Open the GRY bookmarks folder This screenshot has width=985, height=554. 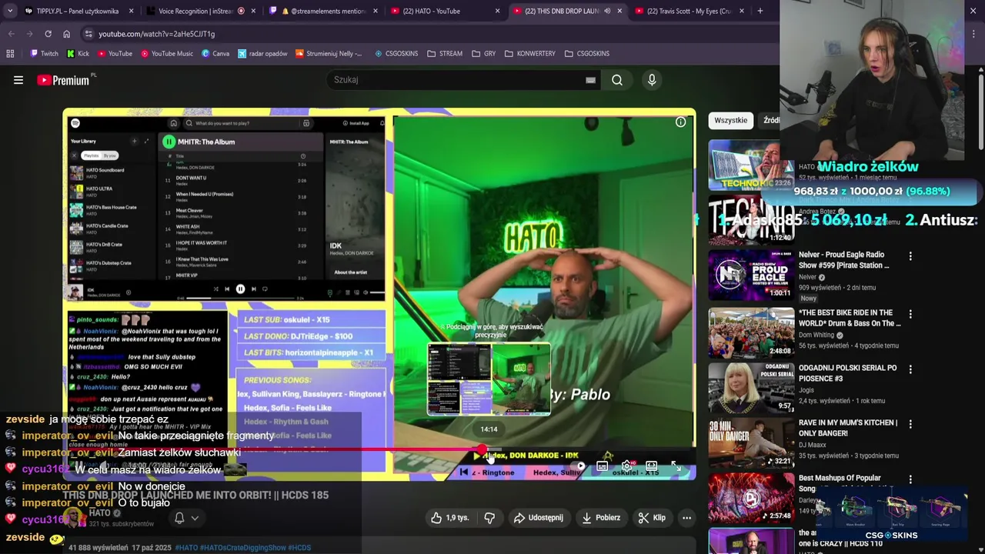(x=484, y=54)
